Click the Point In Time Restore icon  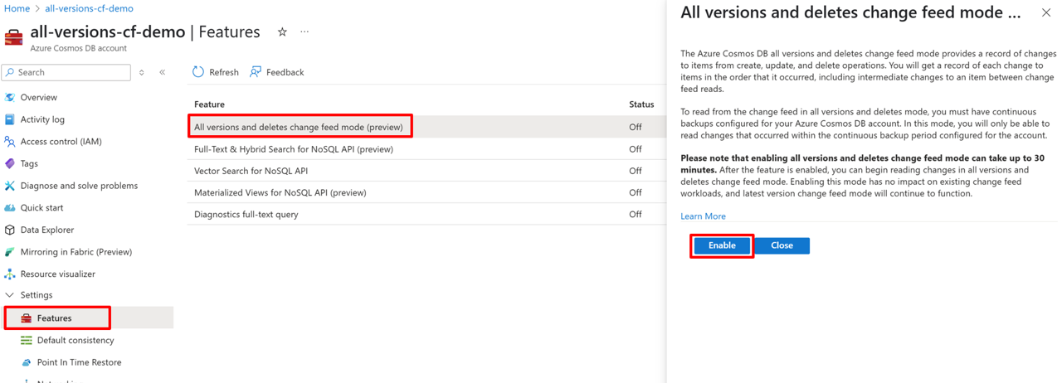point(27,362)
